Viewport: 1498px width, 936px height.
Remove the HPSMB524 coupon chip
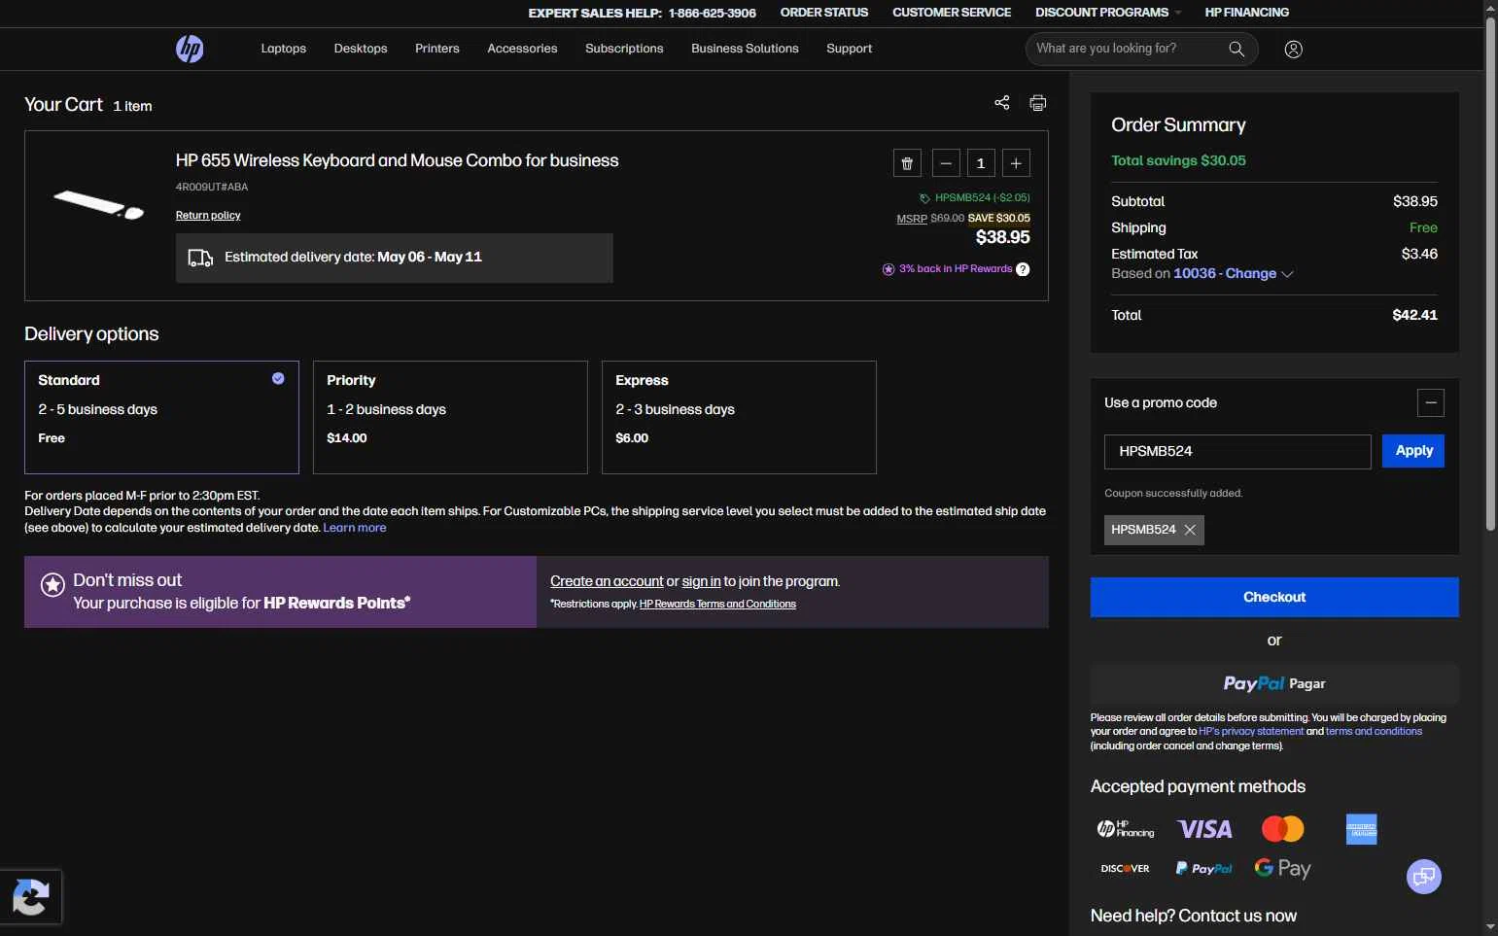point(1190,530)
